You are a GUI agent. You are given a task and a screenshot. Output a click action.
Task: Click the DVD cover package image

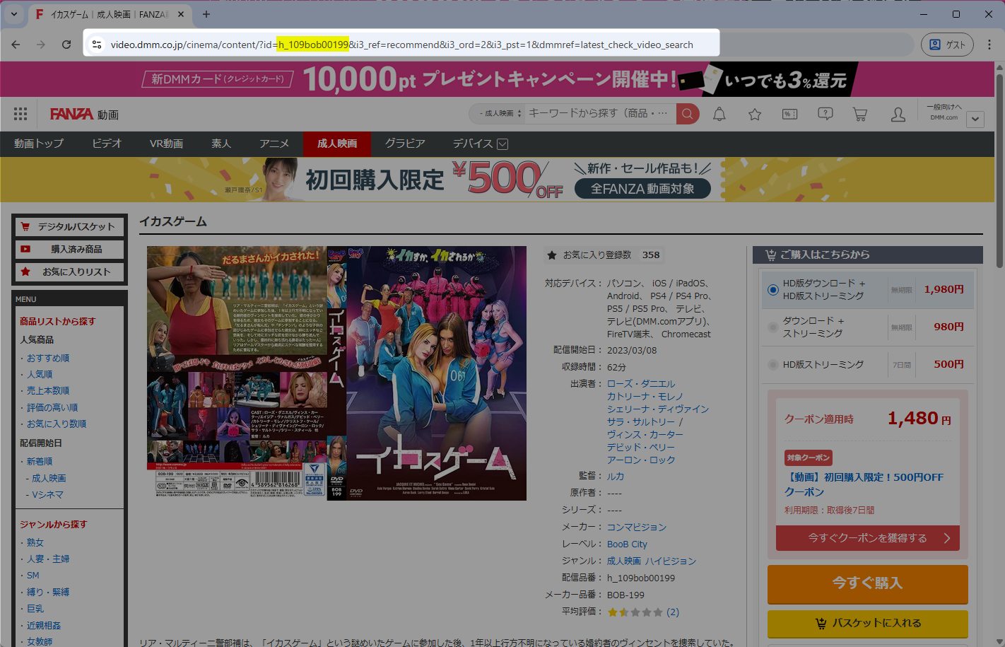tap(336, 373)
